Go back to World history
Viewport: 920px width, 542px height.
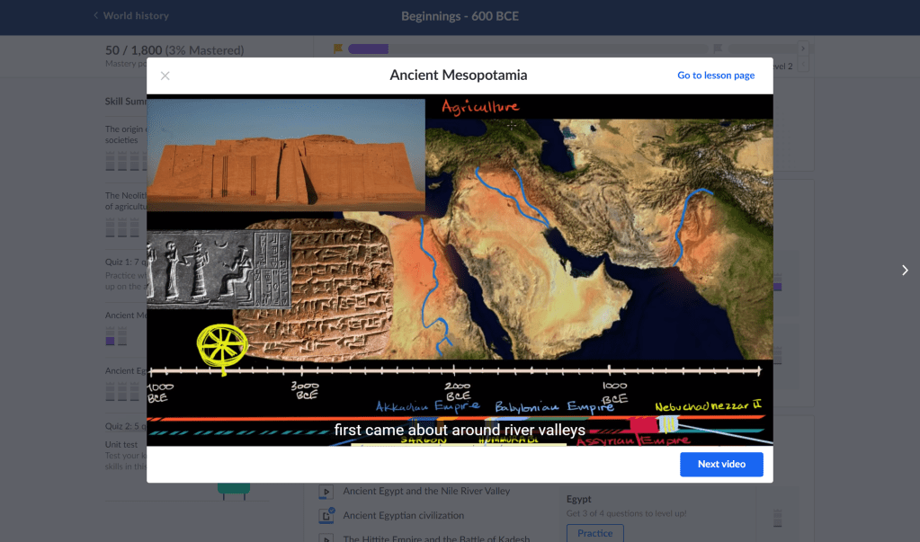[x=135, y=16]
